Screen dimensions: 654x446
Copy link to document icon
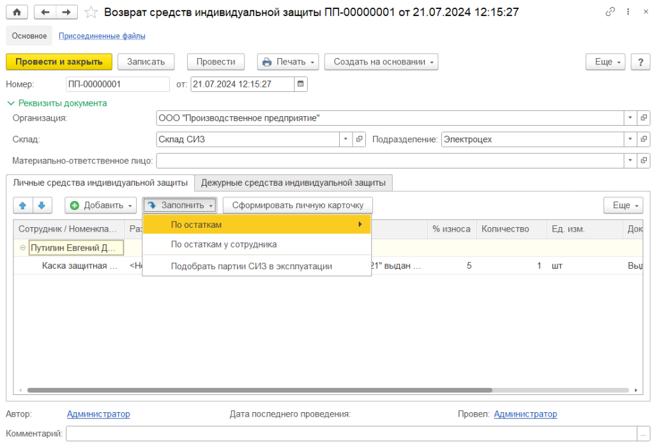[x=611, y=12]
